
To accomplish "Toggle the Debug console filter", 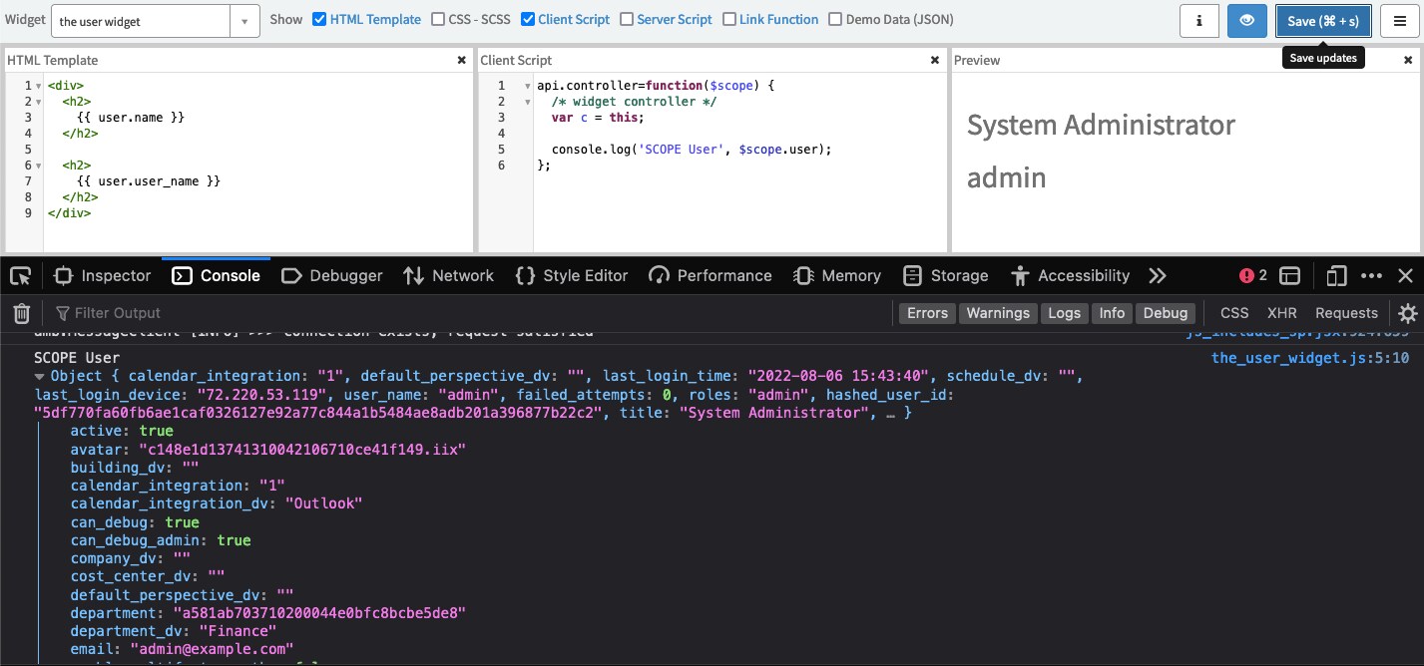I will pyautogui.click(x=1166, y=313).
